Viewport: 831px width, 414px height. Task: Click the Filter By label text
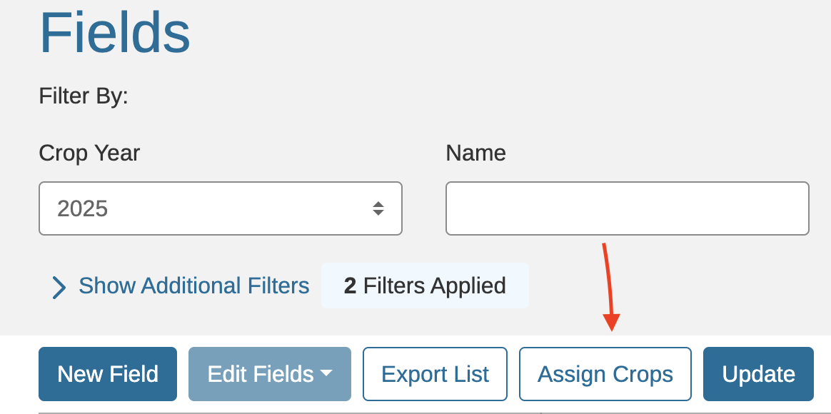84,96
